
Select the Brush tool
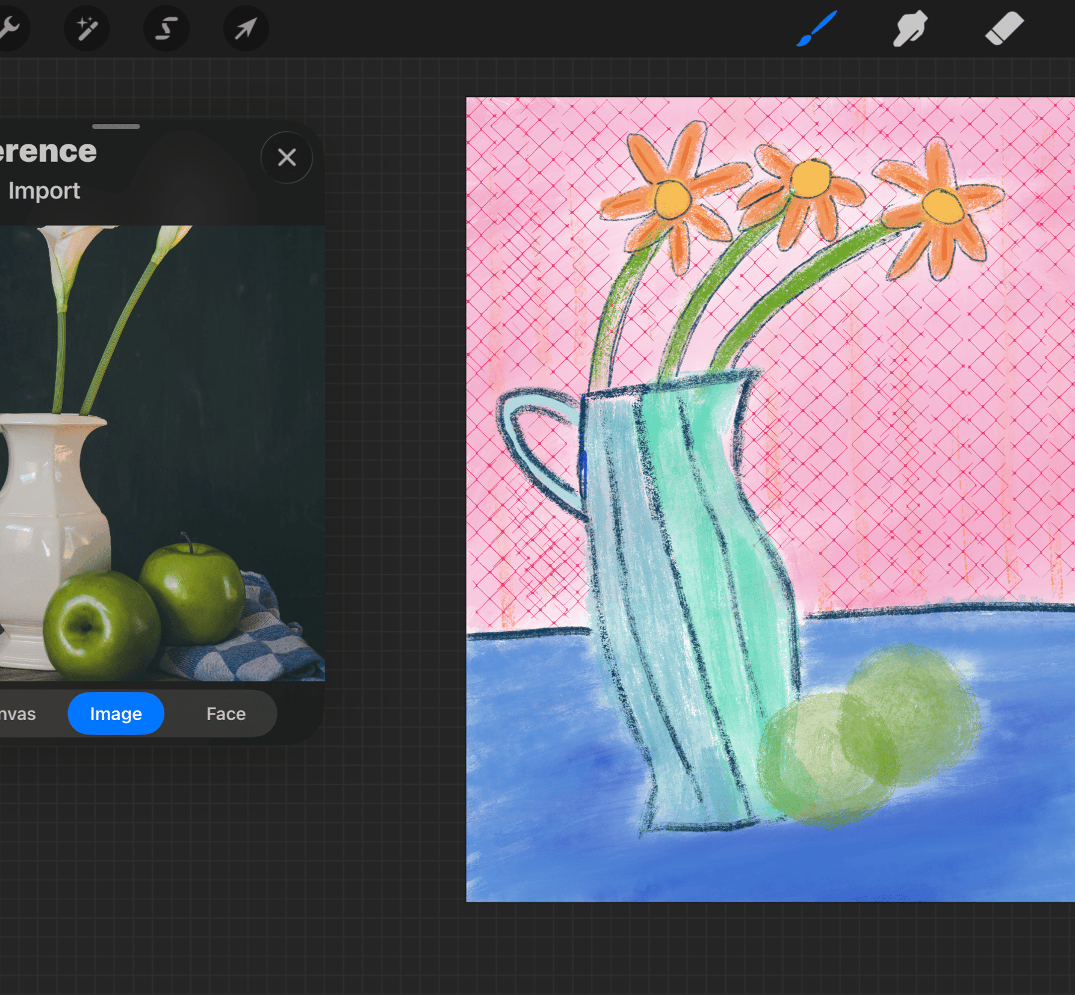coord(816,28)
